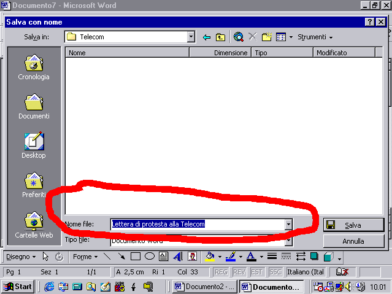
Task: Click the Arrow Style icon
Action: [x=301, y=257]
